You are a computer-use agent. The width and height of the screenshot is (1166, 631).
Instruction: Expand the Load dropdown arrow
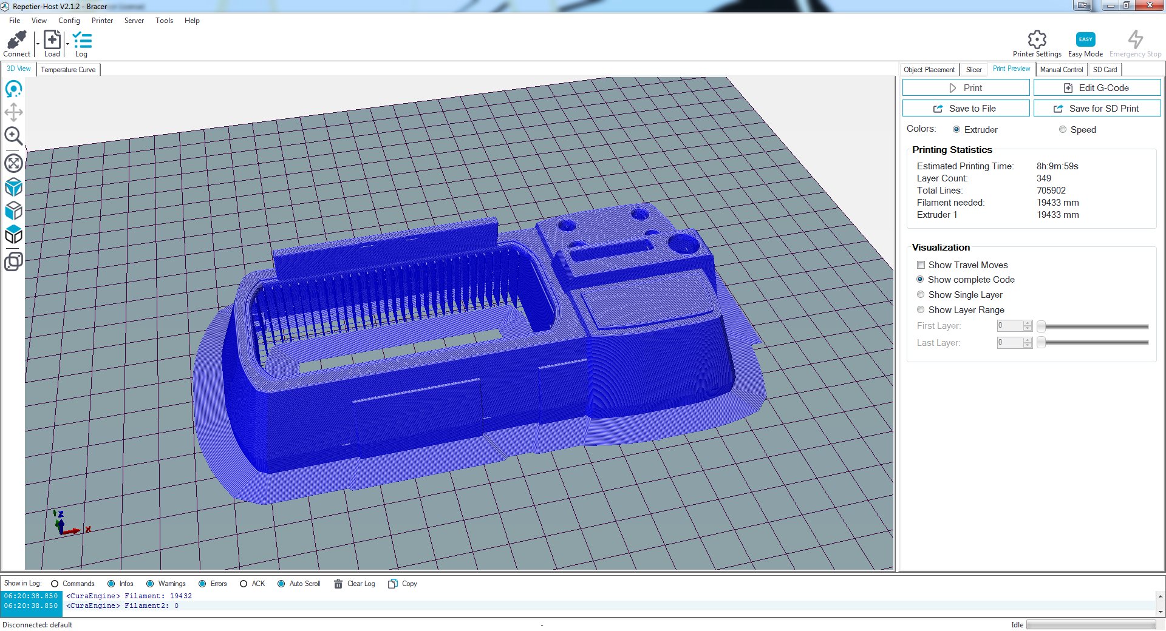67,44
